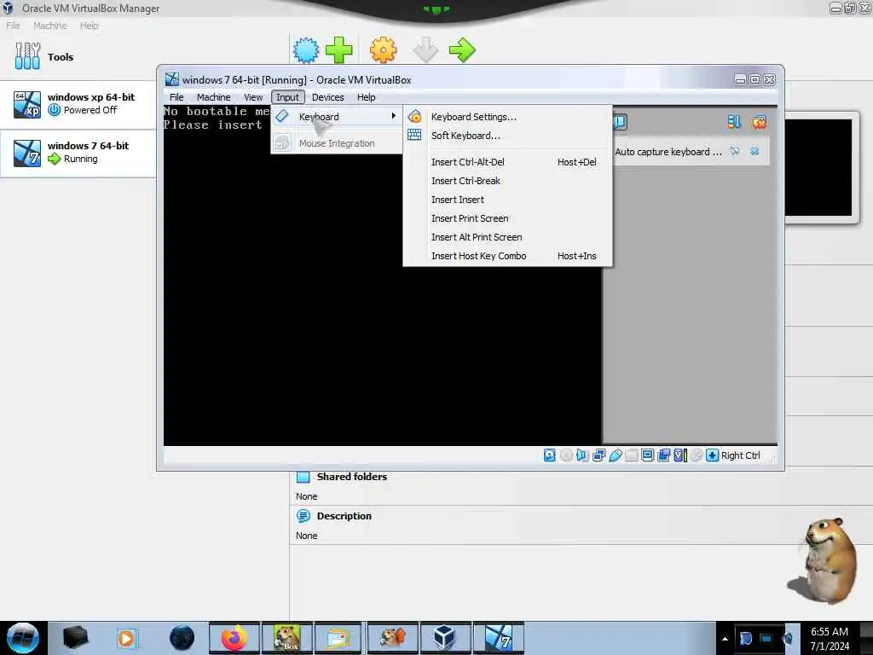Image resolution: width=873 pixels, height=655 pixels.
Task: Click keyboard capture down-arrow status icon
Action: point(712,455)
